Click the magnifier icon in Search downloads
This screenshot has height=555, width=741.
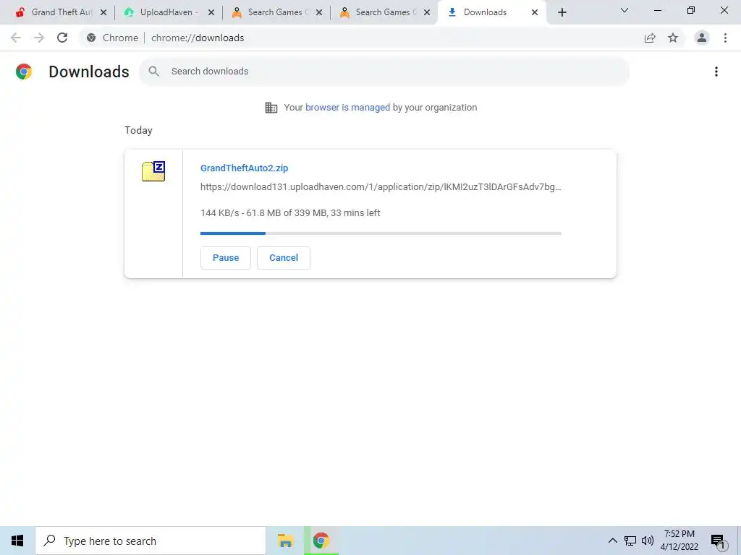(x=153, y=72)
